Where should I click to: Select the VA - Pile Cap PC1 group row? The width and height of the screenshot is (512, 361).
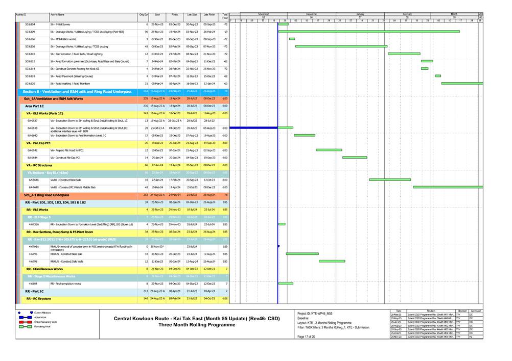77,143
